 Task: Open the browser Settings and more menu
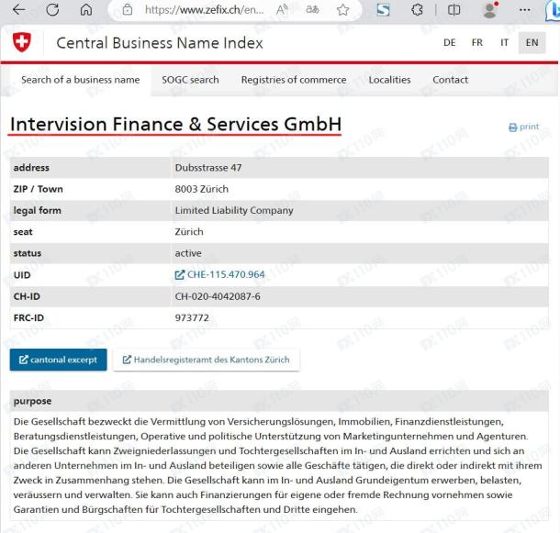[x=524, y=10]
